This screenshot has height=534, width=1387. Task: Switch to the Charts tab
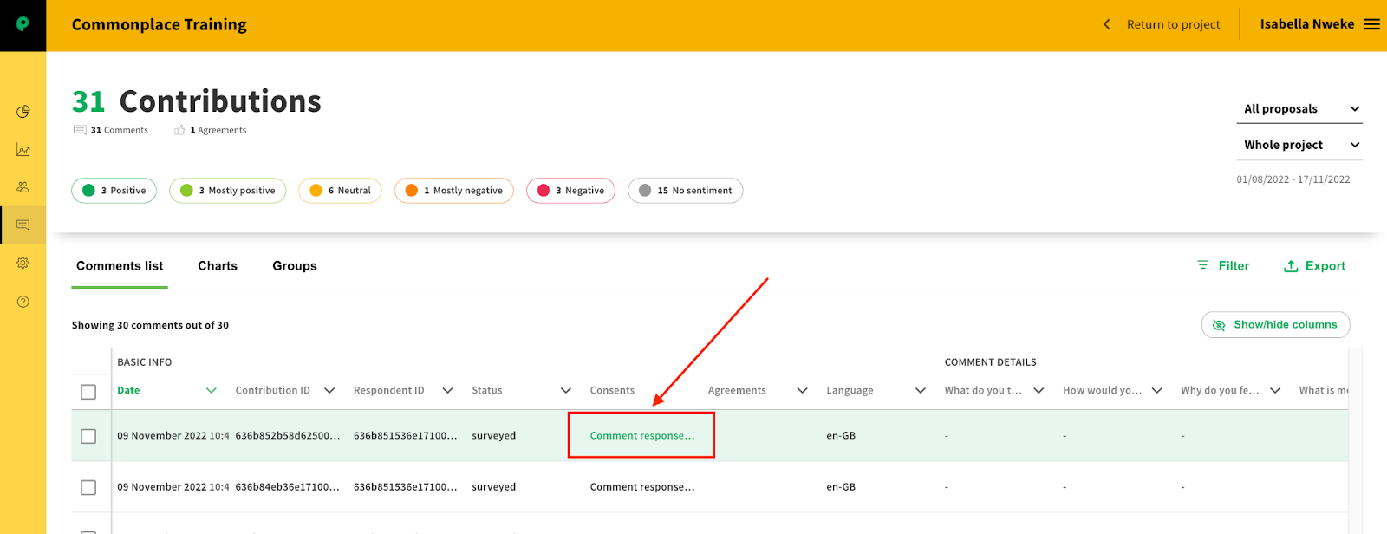point(218,266)
